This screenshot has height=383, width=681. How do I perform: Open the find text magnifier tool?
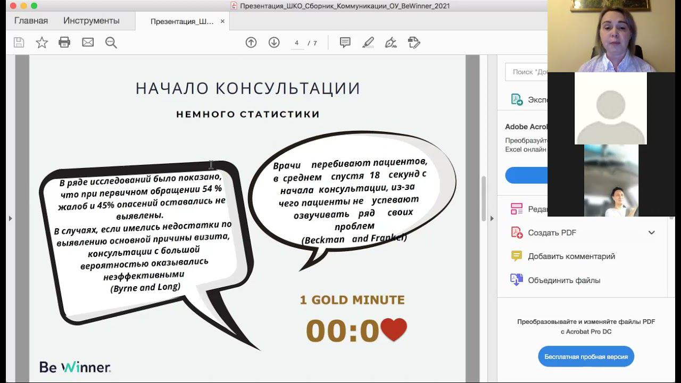point(111,43)
